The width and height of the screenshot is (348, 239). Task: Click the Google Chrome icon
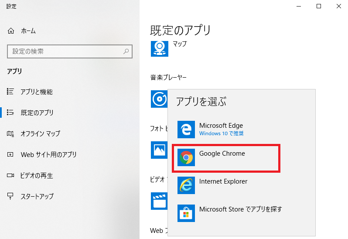186,157
